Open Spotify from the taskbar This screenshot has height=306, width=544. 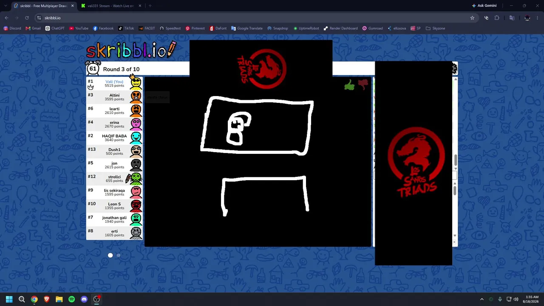coord(71,299)
